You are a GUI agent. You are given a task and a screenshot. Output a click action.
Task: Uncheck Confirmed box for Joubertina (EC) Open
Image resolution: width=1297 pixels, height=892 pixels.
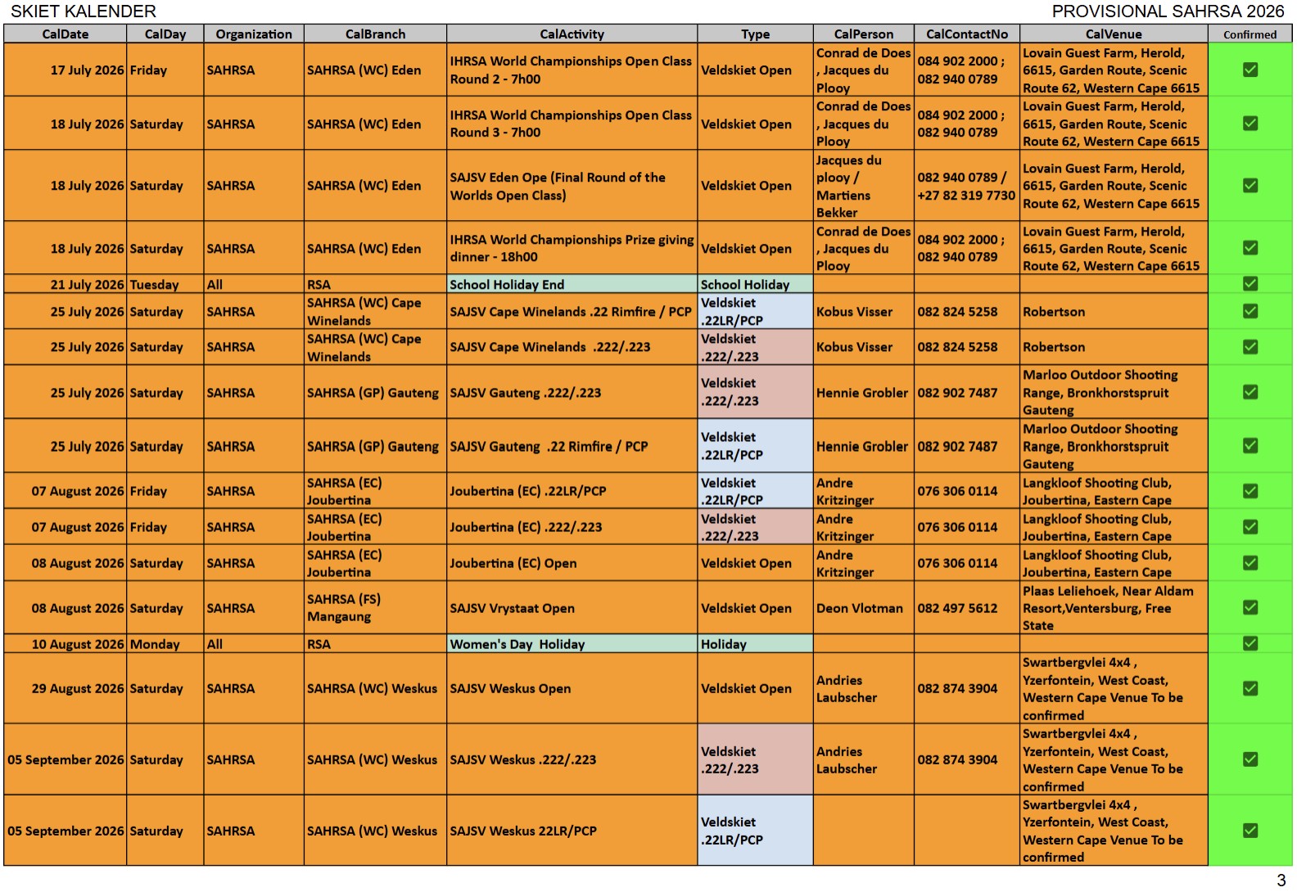(1250, 563)
